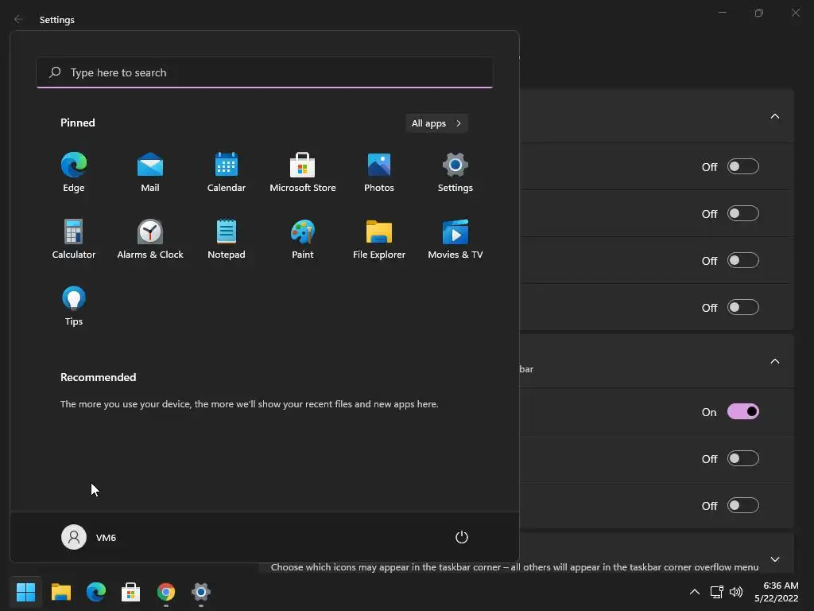Open the network icon in system tray
The width and height of the screenshot is (814, 611).
(717, 592)
